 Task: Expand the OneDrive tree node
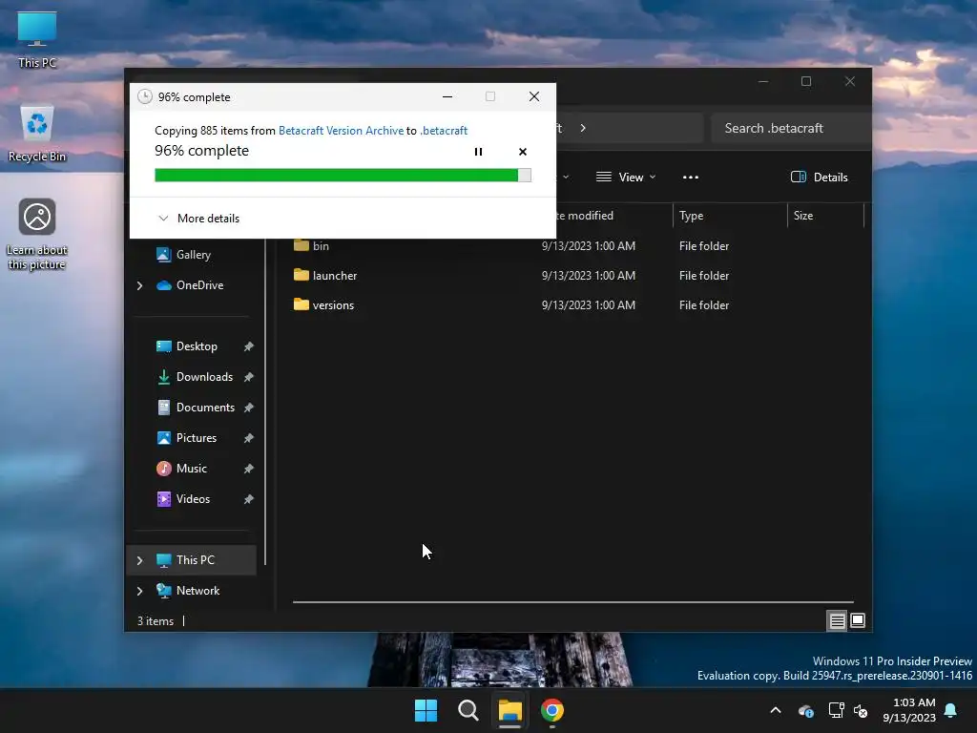pyautogui.click(x=139, y=285)
